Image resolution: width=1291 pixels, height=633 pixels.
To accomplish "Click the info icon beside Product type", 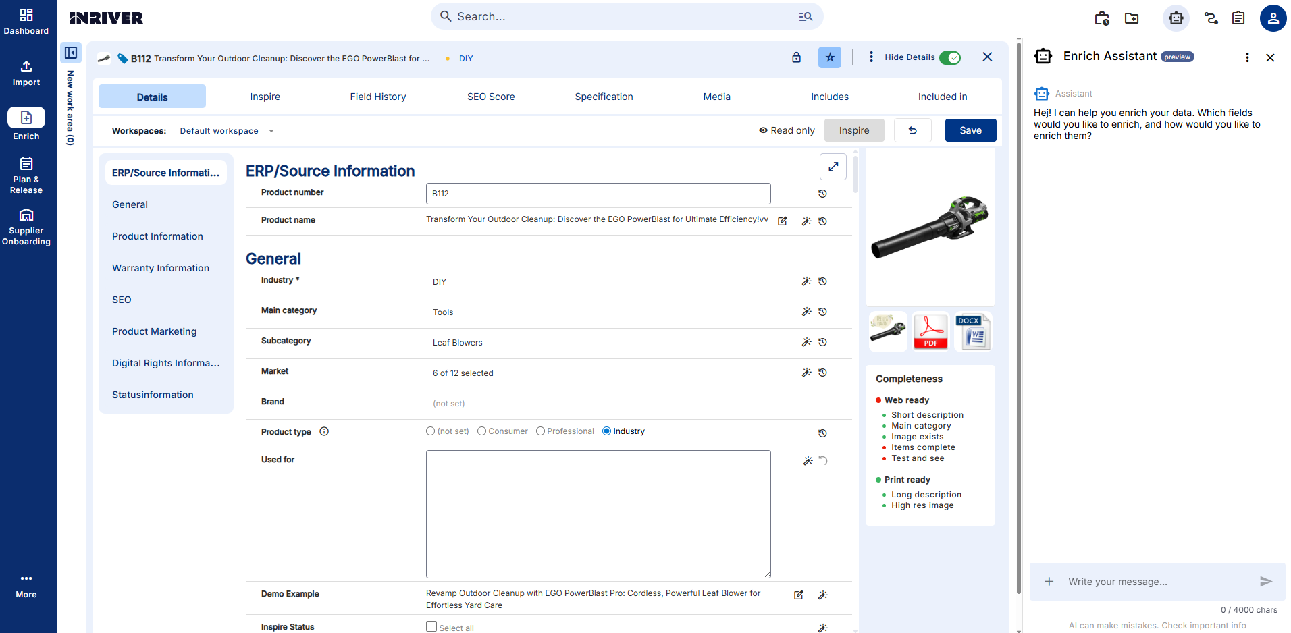I will 324,431.
